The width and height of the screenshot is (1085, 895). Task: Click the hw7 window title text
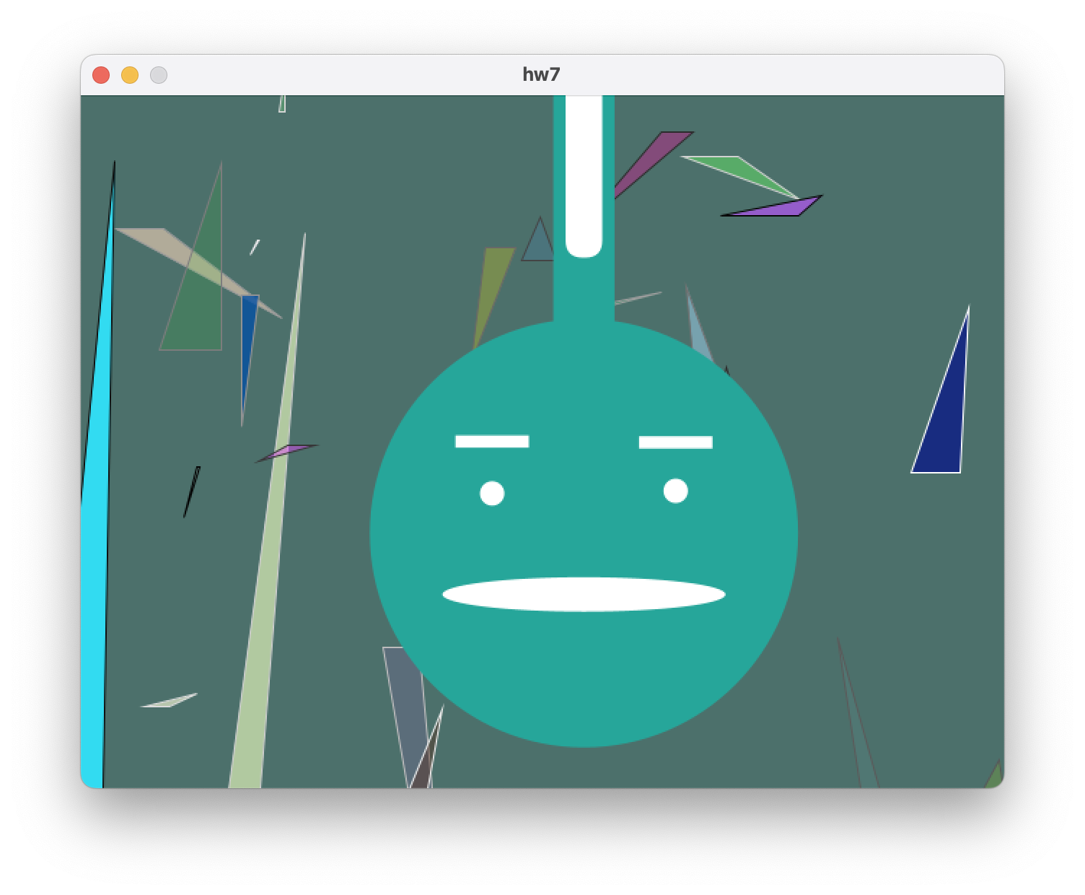coord(541,74)
